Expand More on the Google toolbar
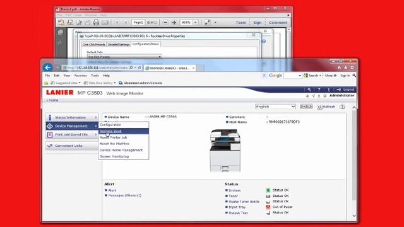The width and height of the screenshot is (404, 227). [331, 76]
